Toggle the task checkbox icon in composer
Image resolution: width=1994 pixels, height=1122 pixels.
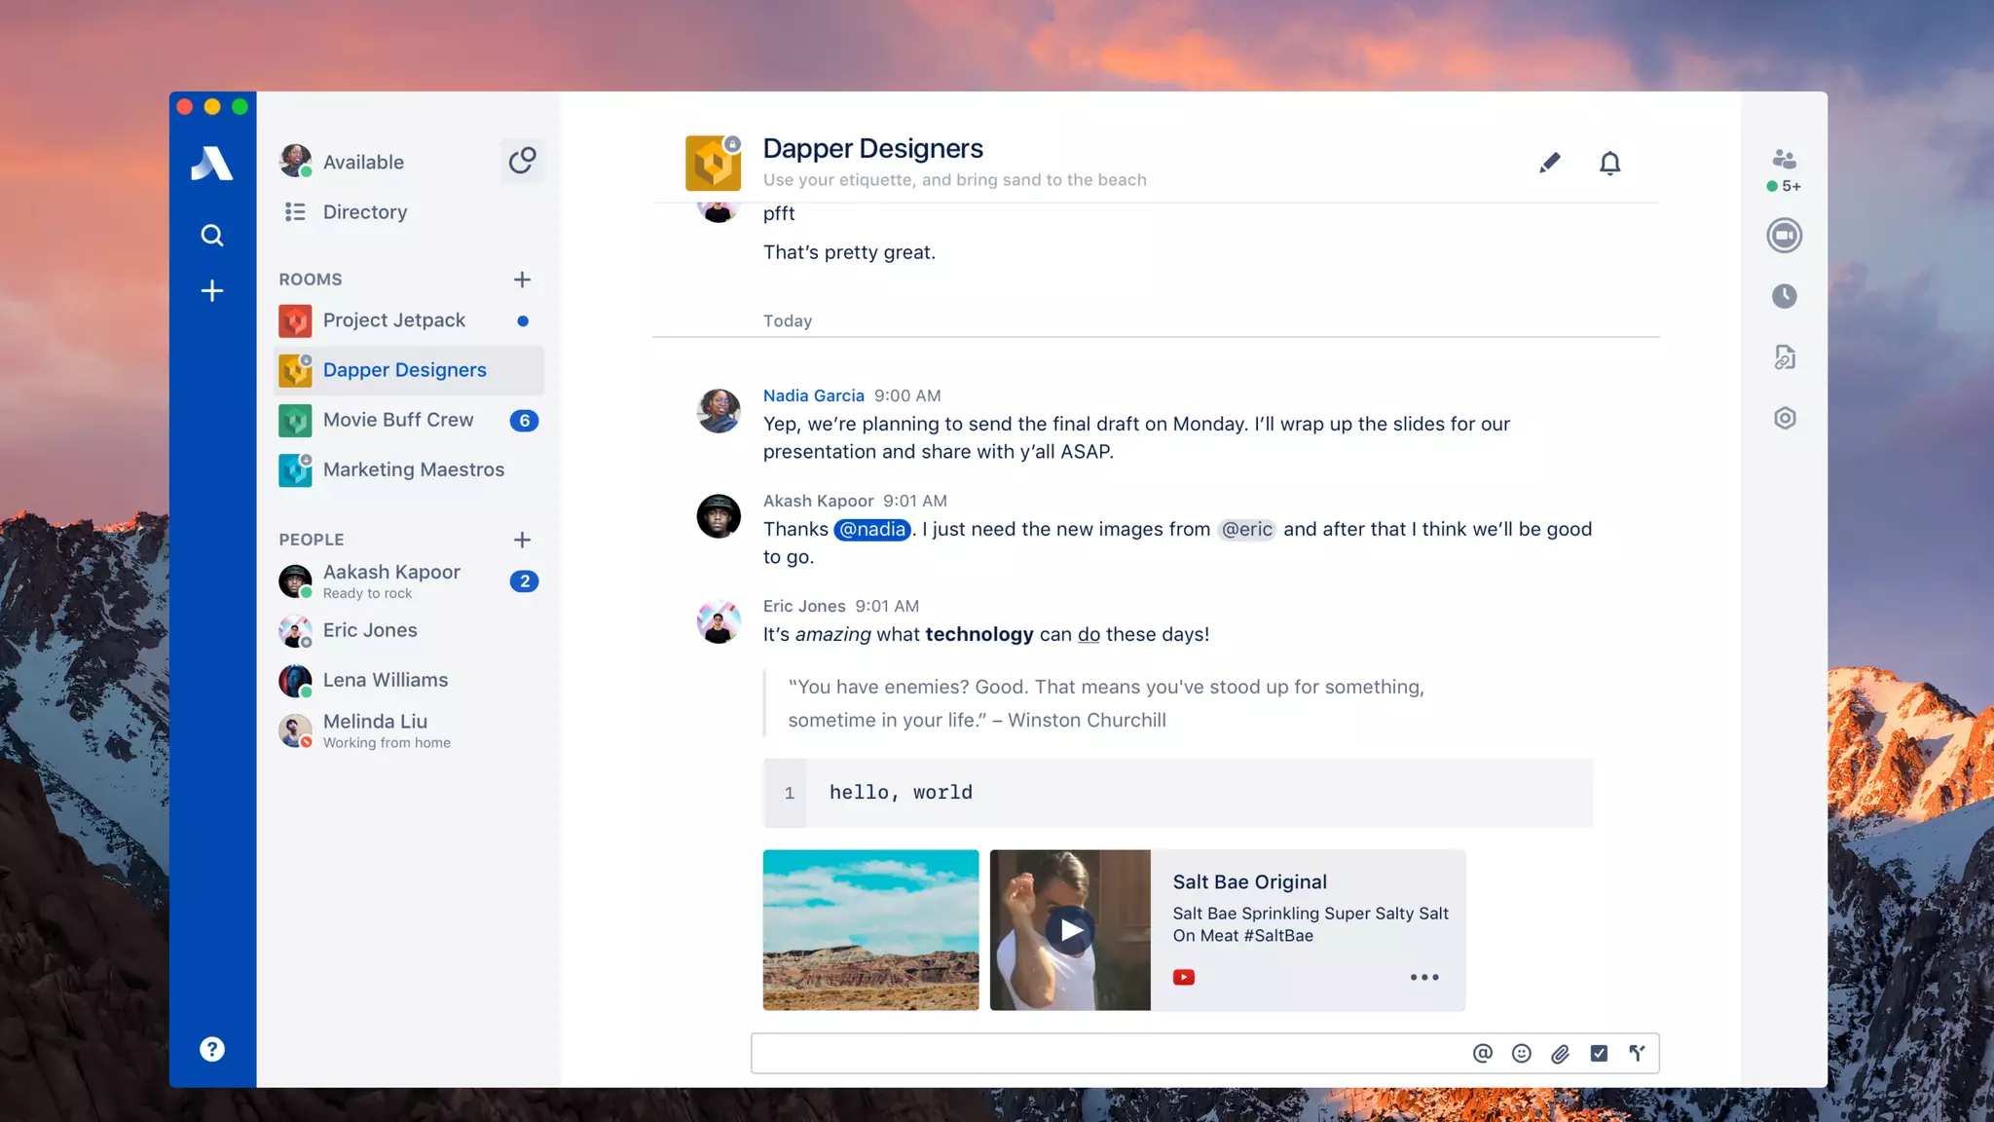point(1599,1053)
